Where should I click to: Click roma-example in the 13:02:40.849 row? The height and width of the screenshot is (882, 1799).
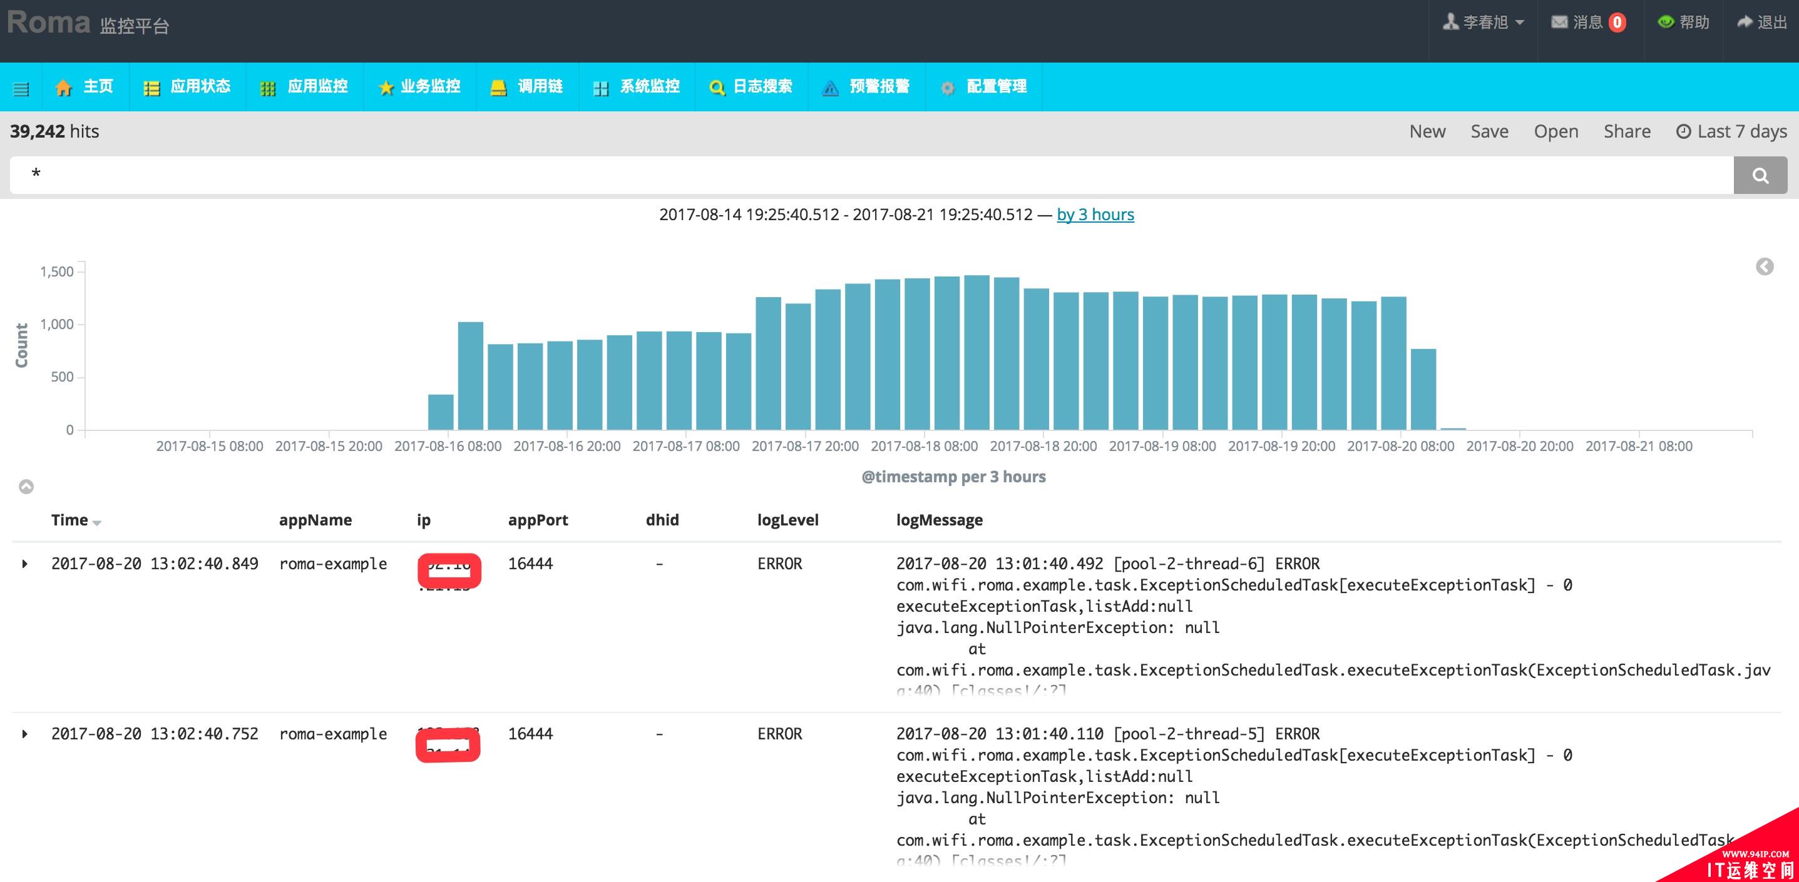[333, 564]
